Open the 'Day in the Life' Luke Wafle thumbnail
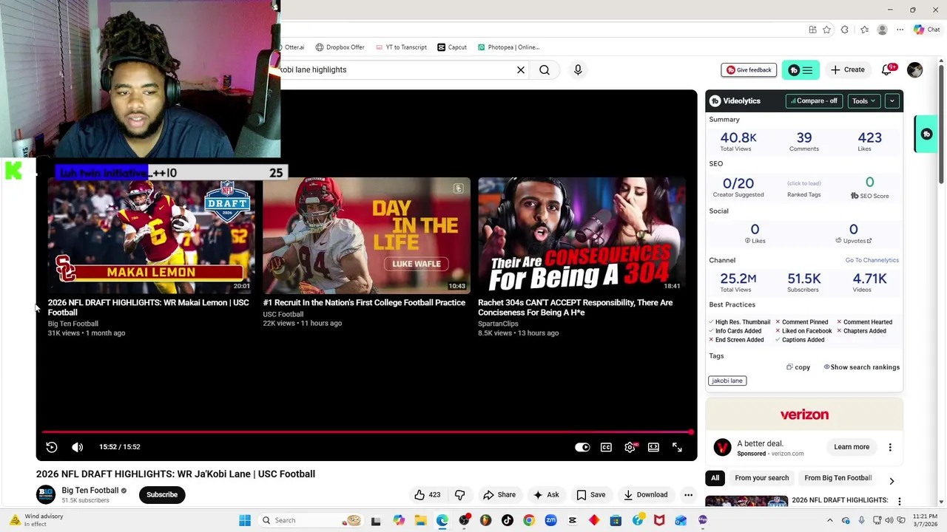The image size is (947, 532). click(366, 235)
